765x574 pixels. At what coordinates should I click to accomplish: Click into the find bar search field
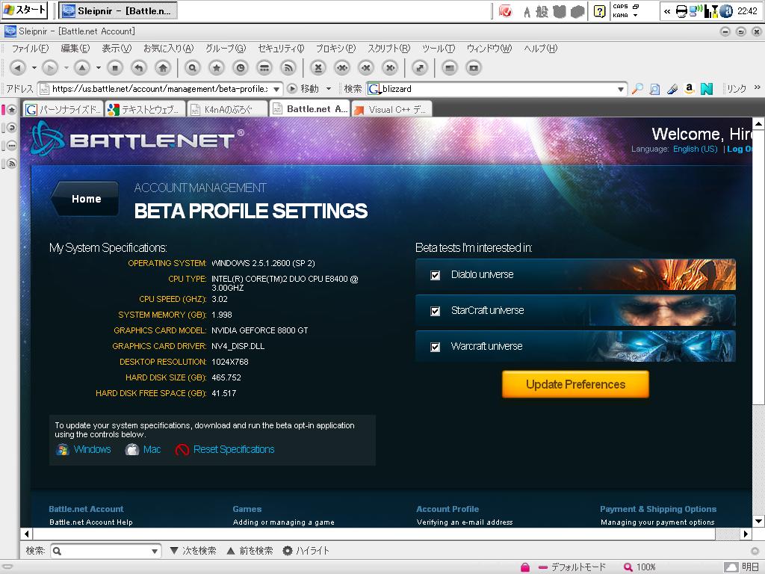pyautogui.click(x=105, y=551)
